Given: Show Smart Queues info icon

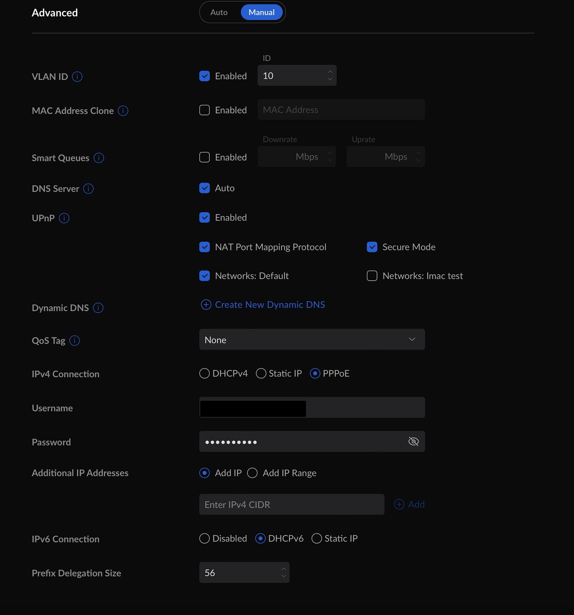Looking at the screenshot, I should tap(99, 158).
